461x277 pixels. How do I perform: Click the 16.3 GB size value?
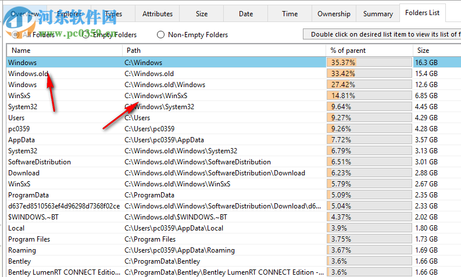tap(426, 63)
